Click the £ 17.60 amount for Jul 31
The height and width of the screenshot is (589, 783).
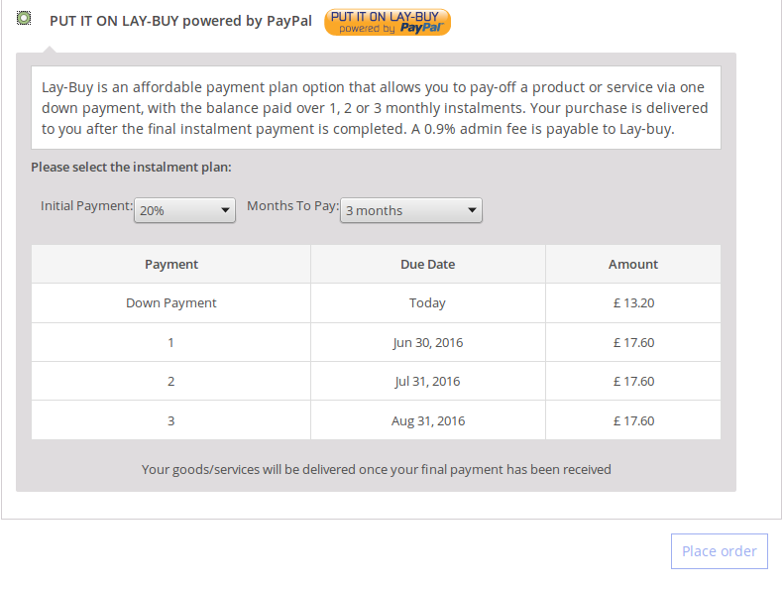point(633,381)
